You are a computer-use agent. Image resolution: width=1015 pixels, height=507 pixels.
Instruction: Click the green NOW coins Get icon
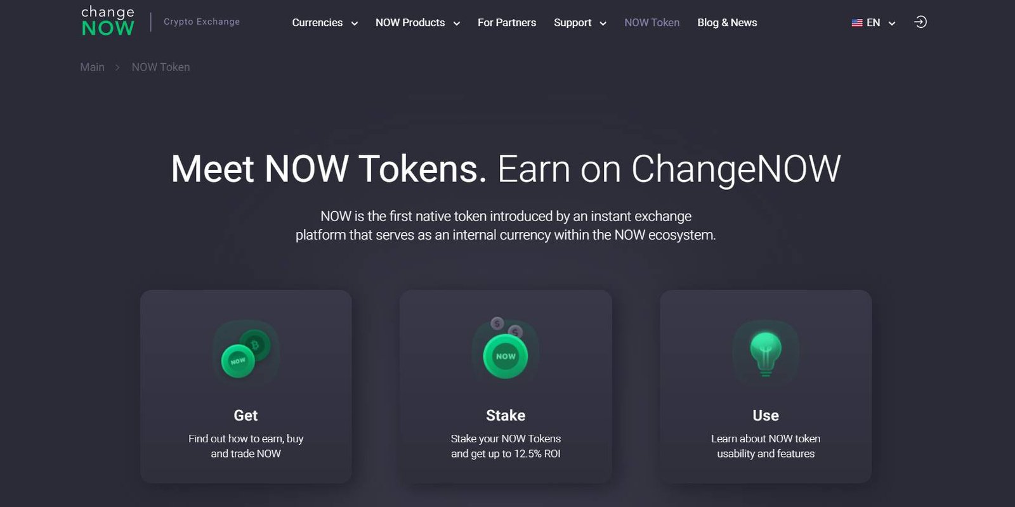pyautogui.click(x=246, y=354)
